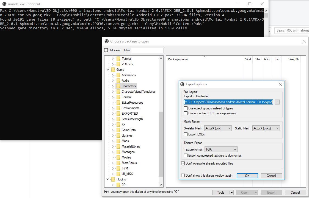Screen dimensions: 309x198
Task: Sort by the Tex column header
Action: click(x=277, y=59)
